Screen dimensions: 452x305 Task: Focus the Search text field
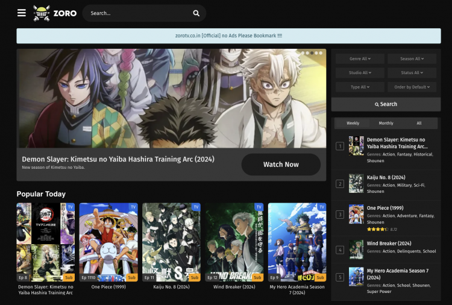click(140, 13)
